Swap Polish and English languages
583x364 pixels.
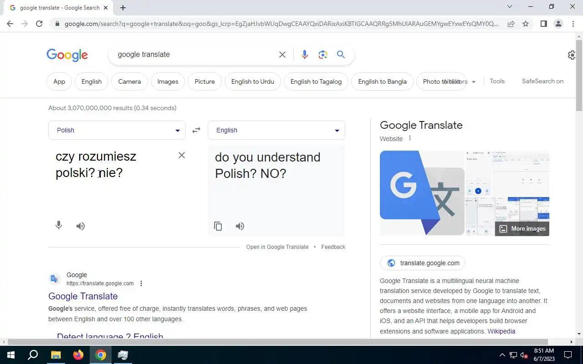click(196, 130)
